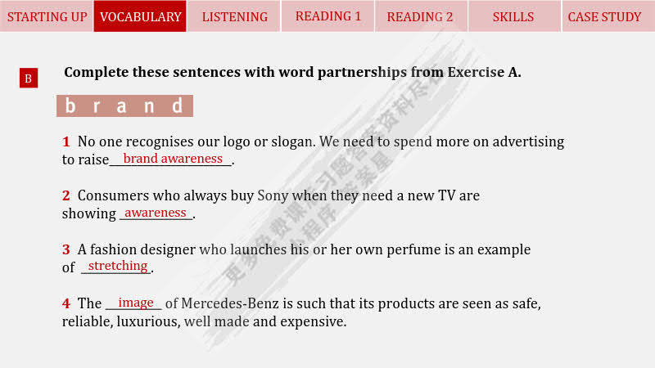Switch to the SKILLS tab

[x=514, y=16]
